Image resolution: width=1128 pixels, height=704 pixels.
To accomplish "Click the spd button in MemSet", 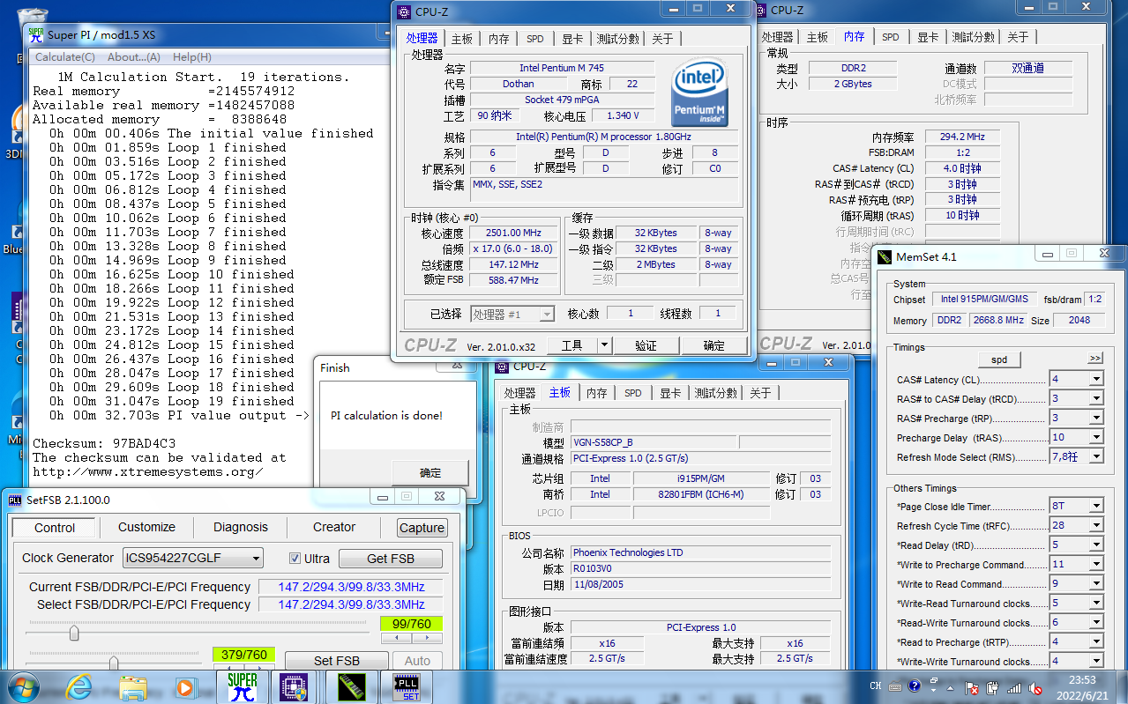I will [999, 359].
